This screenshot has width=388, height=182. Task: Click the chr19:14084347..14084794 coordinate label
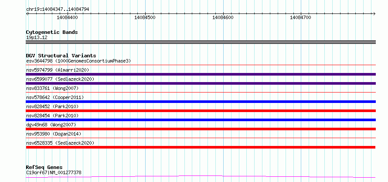pos(58,10)
